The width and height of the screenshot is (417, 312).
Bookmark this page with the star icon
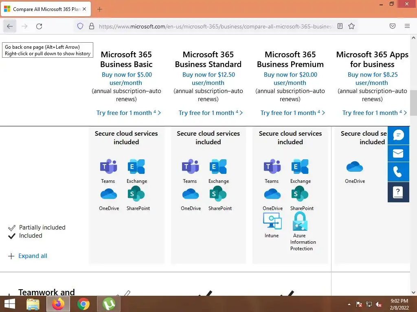click(x=351, y=26)
